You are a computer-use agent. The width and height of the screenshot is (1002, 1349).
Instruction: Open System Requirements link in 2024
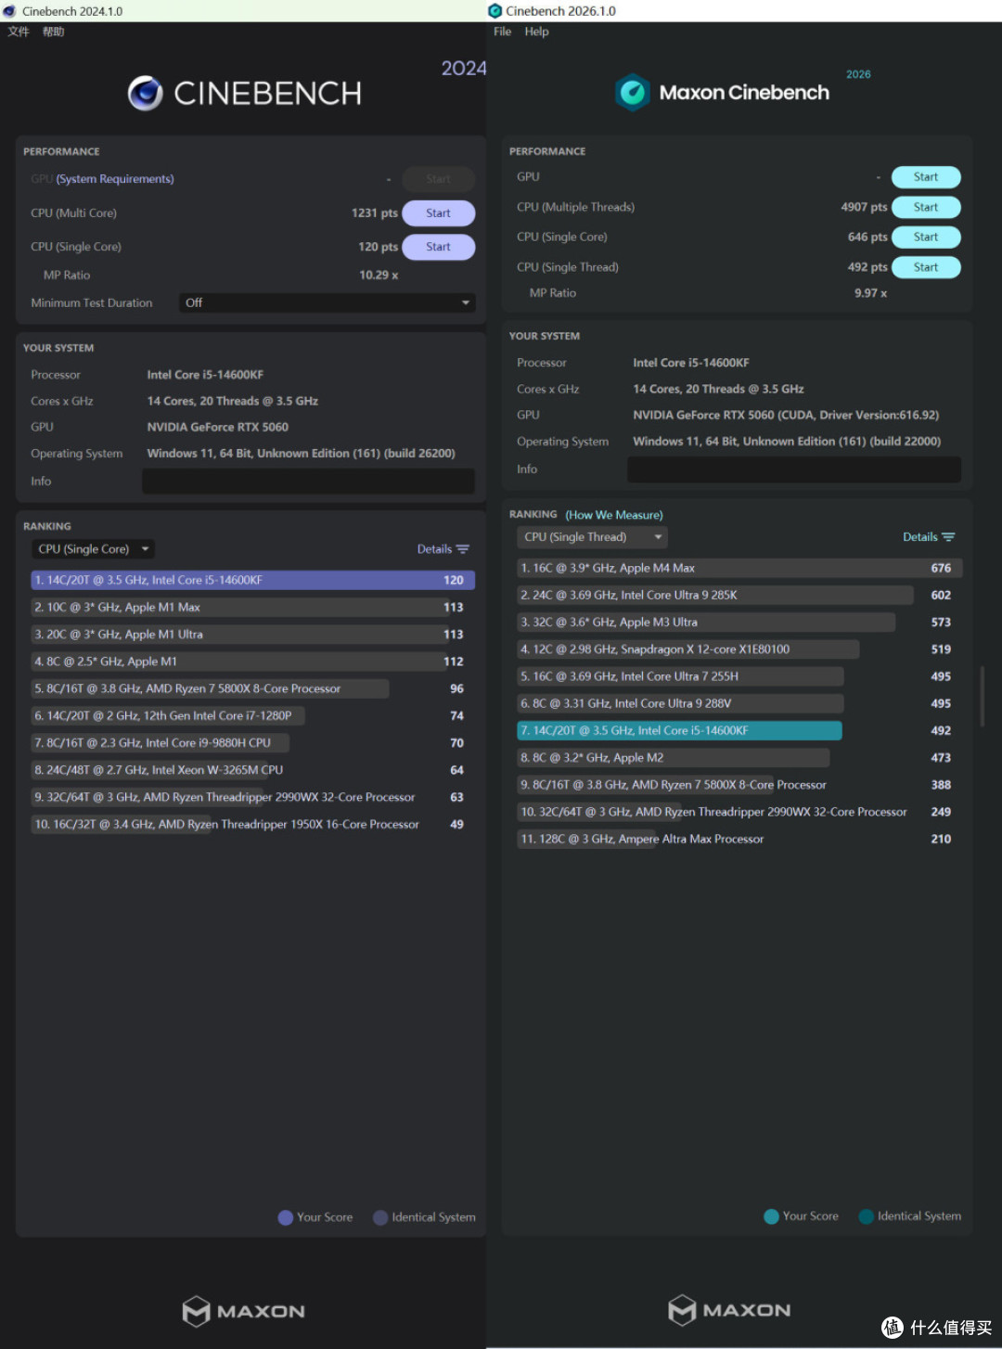115,179
